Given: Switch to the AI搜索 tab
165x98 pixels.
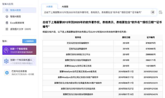Looking at the screenshot, I should pos(49,7).
